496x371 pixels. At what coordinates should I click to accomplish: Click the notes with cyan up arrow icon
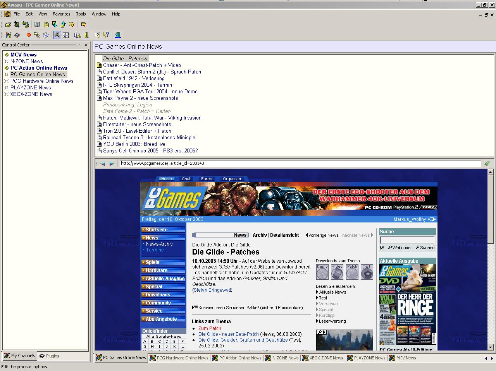63,24
